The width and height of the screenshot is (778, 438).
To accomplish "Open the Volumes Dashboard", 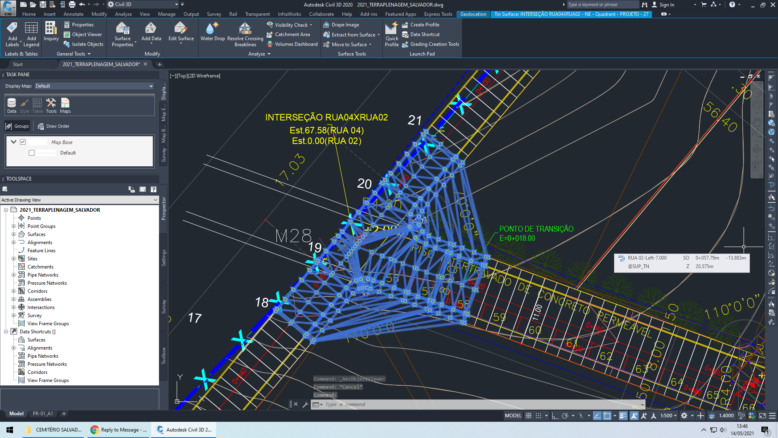I will point(292,44).
